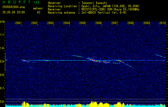Click the 0.8 kHz frequency label
This screenshot has width=168, height=107.
coord(2,75)
